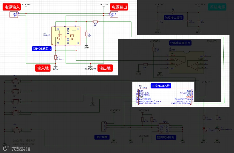Screen dimensions: 234x153
Task: Select the MCU VDD pin label
Action: click(x=189, y=97)
